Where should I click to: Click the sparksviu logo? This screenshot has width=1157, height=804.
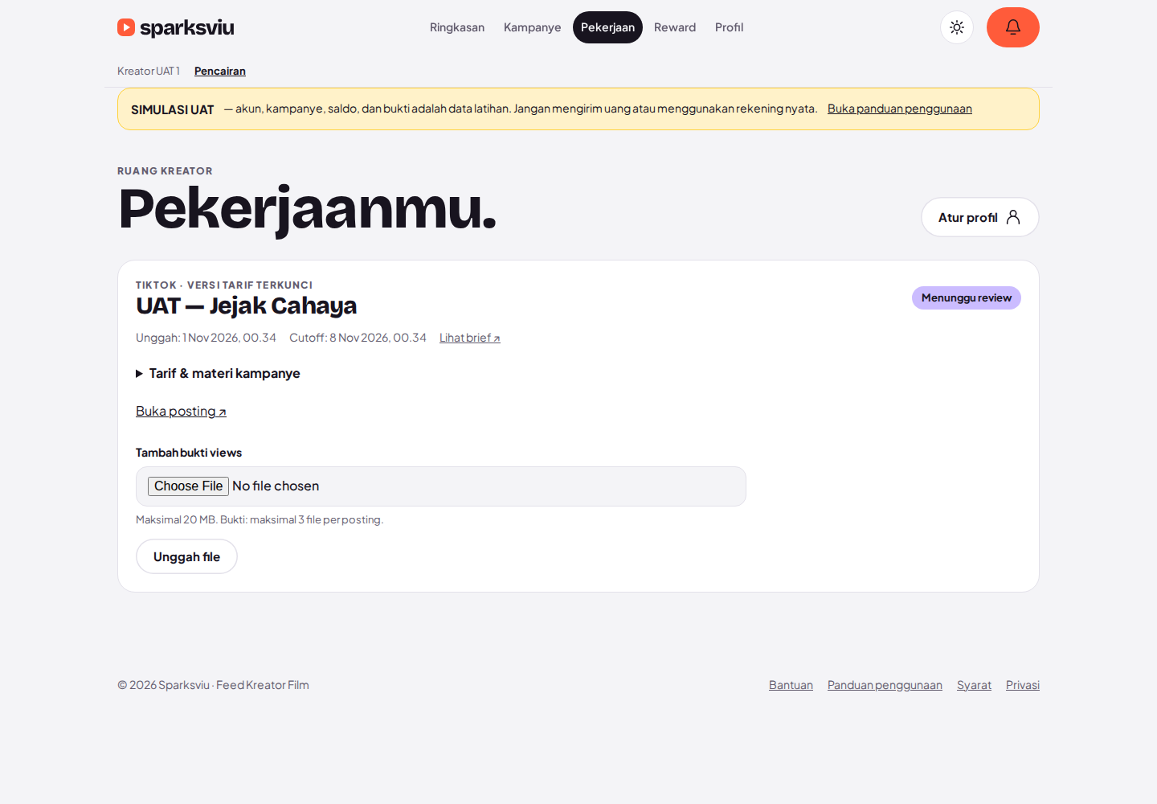point(175,27)
